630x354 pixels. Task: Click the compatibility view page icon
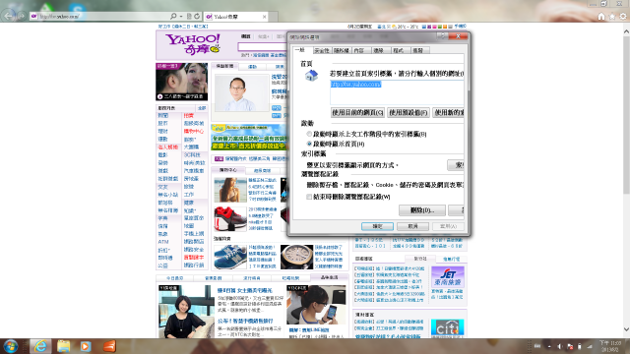pyautogui.click(x=189, y=16)
